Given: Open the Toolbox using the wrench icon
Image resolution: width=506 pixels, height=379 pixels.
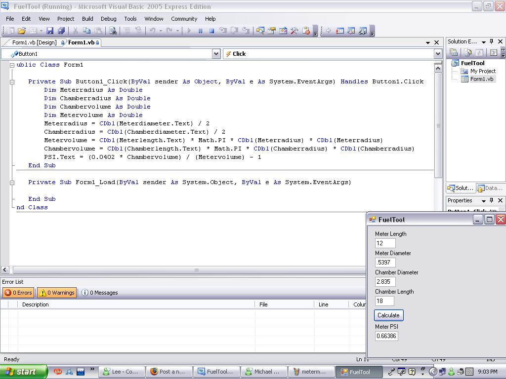Looking at the screenshot, I should coord(295,31).
